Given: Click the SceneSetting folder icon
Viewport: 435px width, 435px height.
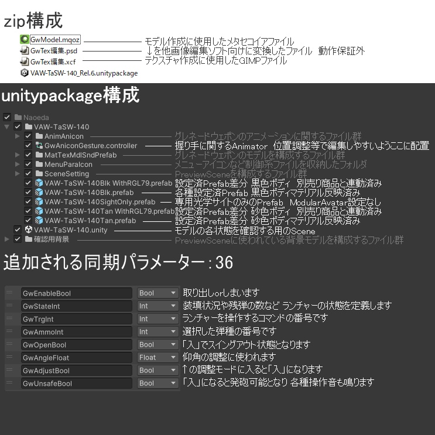Looking at the screenshot, I should 39,174.
